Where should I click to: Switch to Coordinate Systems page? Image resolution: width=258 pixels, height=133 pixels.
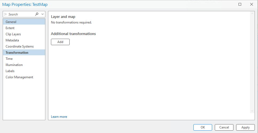[24, 46]
